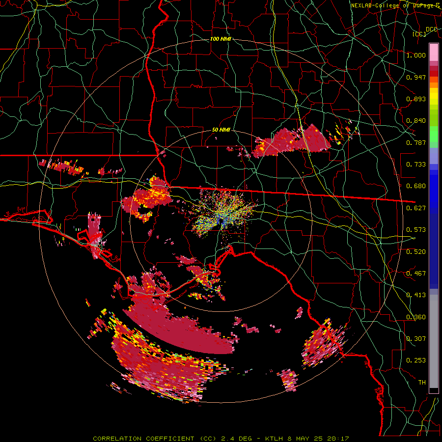Click the 0.893 color scale value

(416, 99)
